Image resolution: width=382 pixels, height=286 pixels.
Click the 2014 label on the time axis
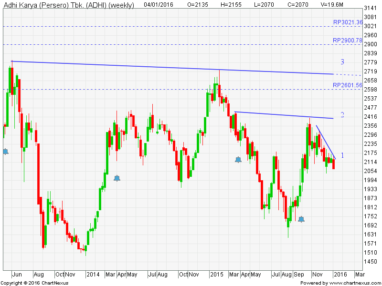pyautogui.click(x=92, y=275)
